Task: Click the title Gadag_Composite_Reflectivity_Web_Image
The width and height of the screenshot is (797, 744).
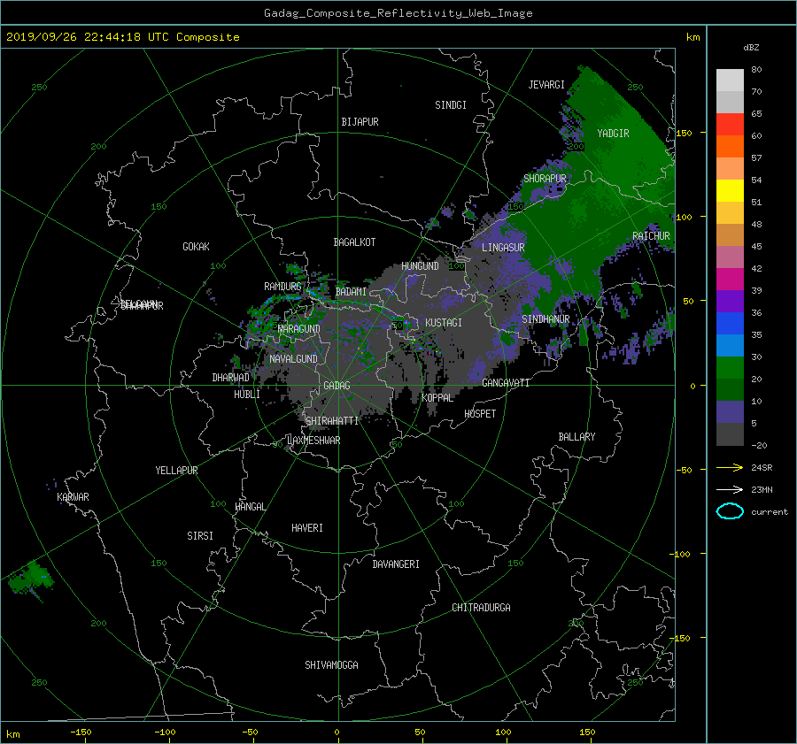Action: coord(398,13)
